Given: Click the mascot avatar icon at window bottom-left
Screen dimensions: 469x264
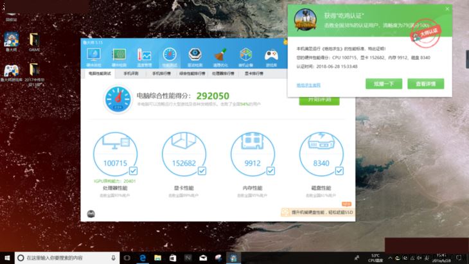Looking at the screenshot, I should [91, 214].
